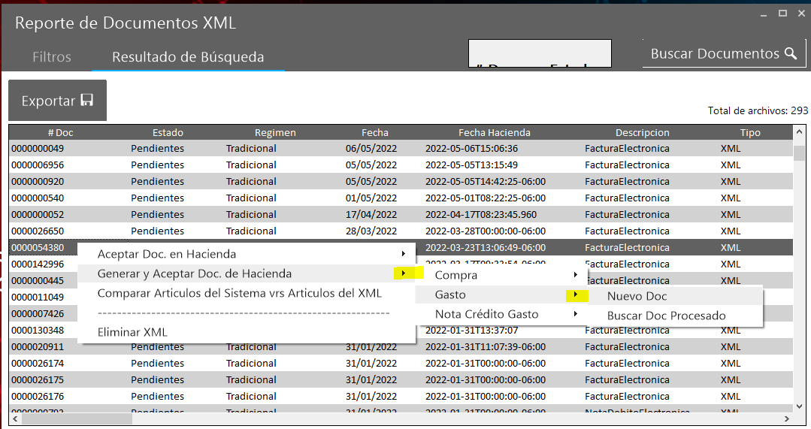
Task: Expand the Compra submenu arrow
Action: (x=576, y=275)
